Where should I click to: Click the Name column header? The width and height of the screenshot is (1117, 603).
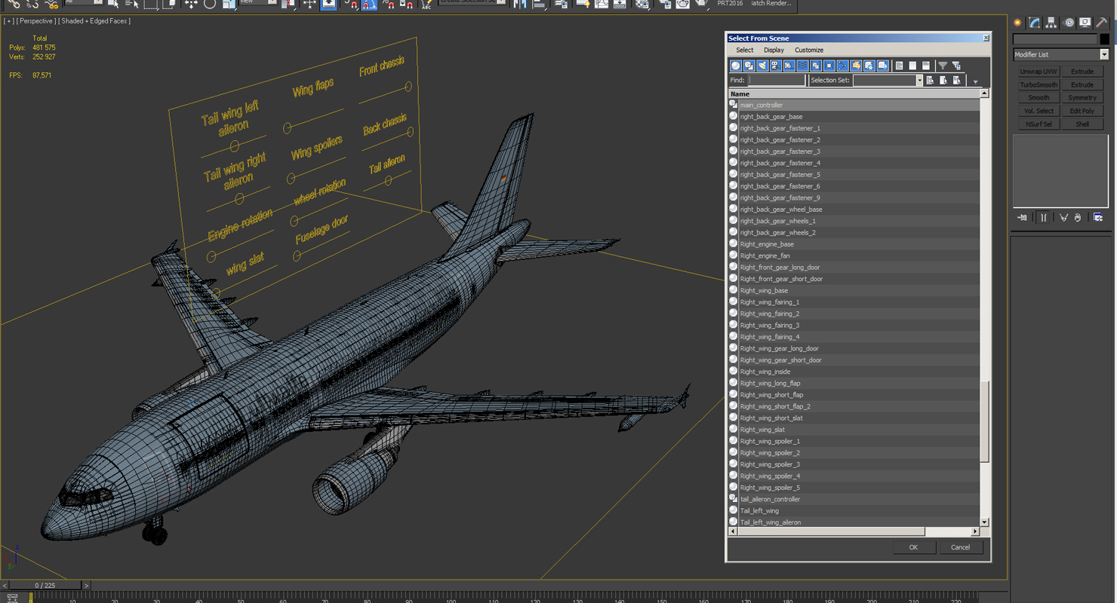[854, 93]
